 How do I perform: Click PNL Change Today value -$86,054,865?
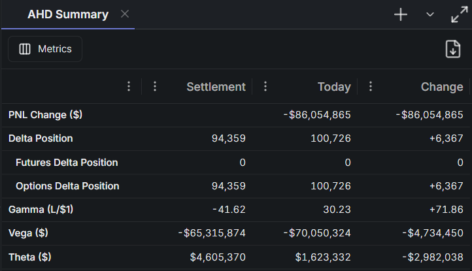click(317, 115)
